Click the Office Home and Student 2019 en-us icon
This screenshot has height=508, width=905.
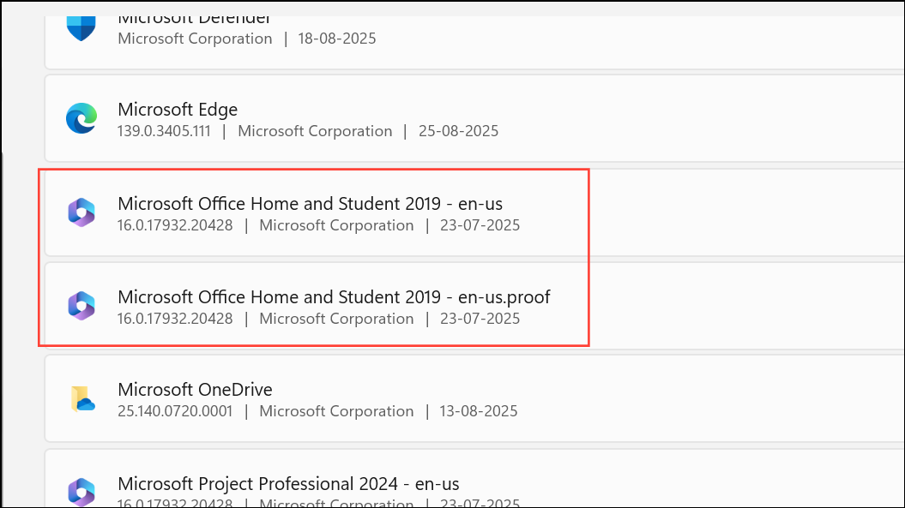pyautogui.click(x=81, y=212)
